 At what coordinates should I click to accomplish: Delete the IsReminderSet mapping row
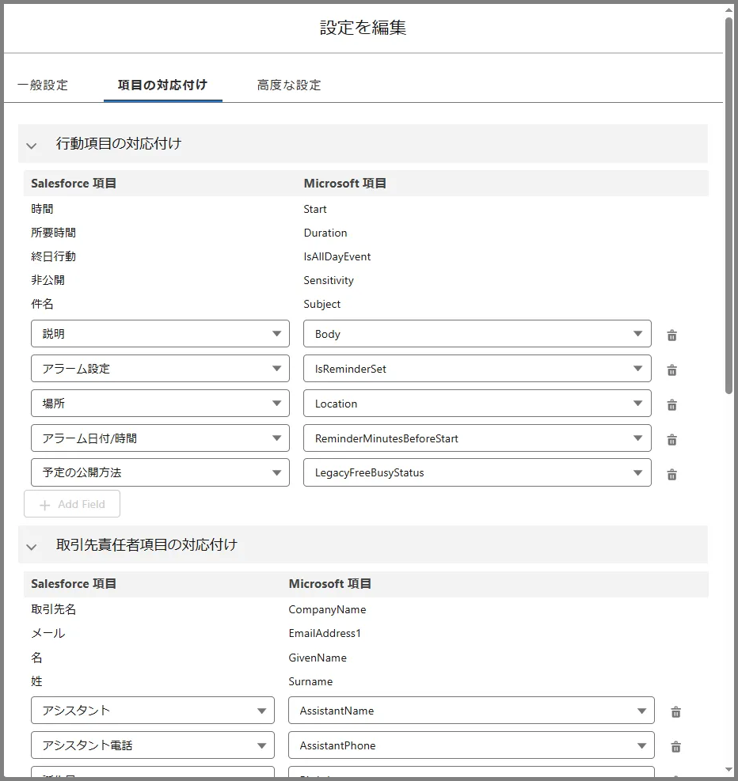(671, 370)
